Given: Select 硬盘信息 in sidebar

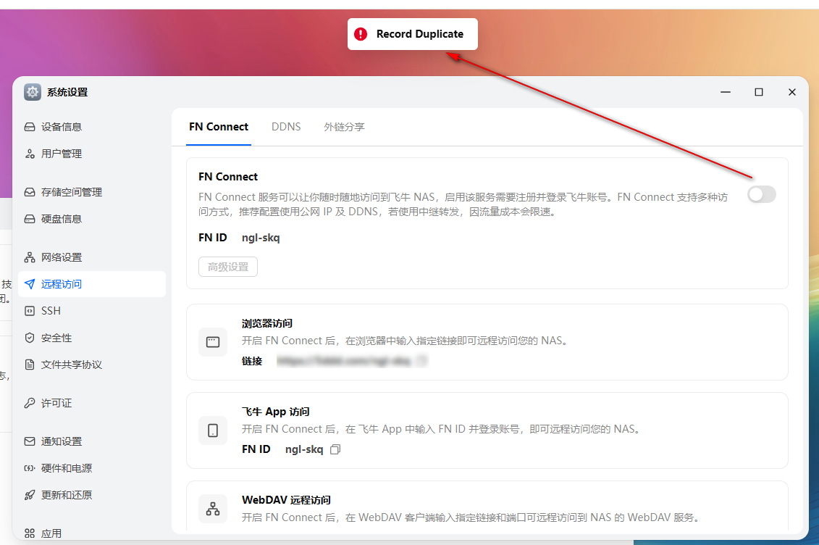Looking at the screenshot, I should click(x=92, y=219).
